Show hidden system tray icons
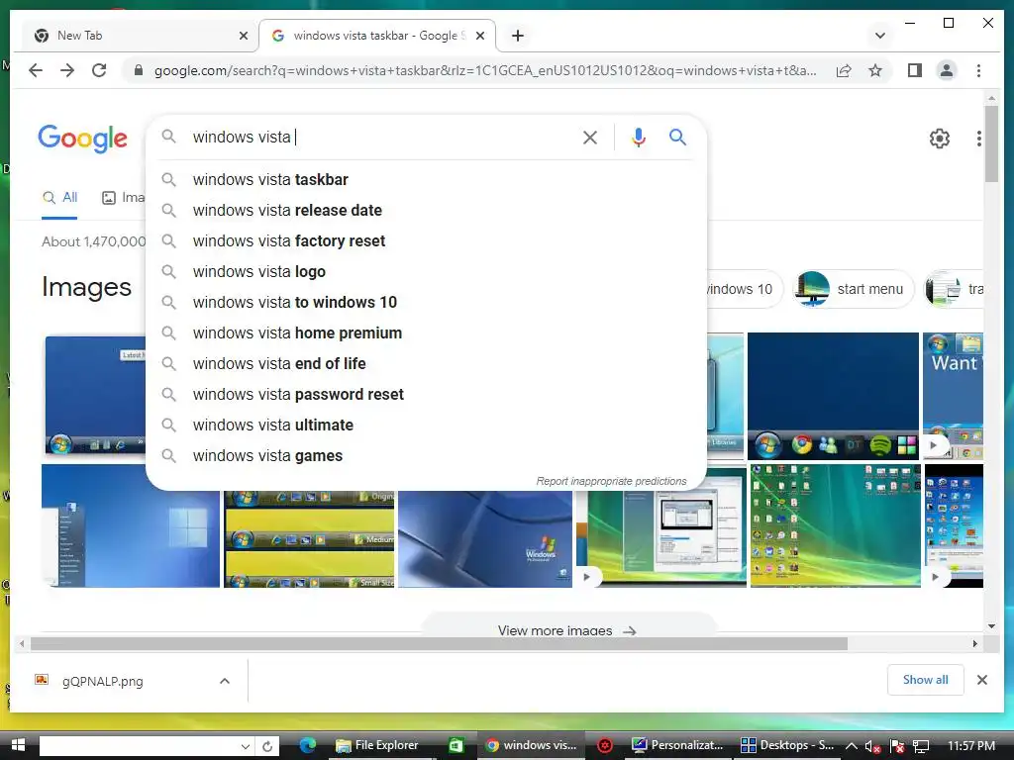This screenshot has height=760, width=1014. 852,746
